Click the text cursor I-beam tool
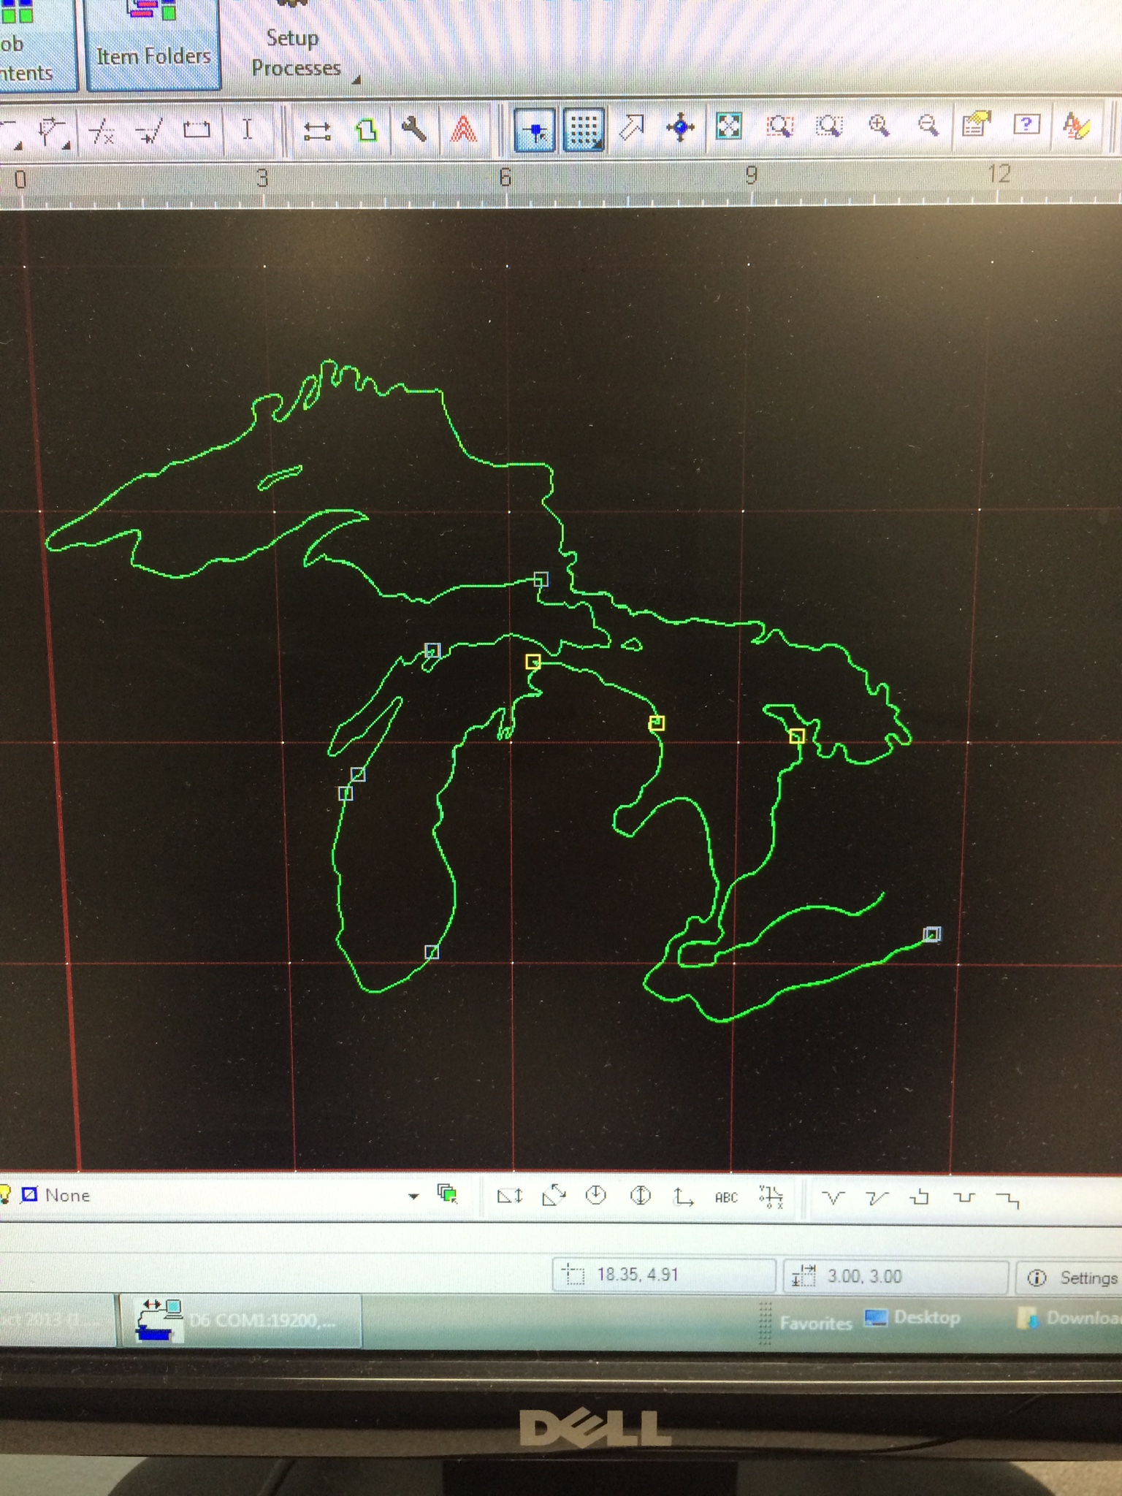The width and height of the screenshot is (1122, 1496). 248,129
